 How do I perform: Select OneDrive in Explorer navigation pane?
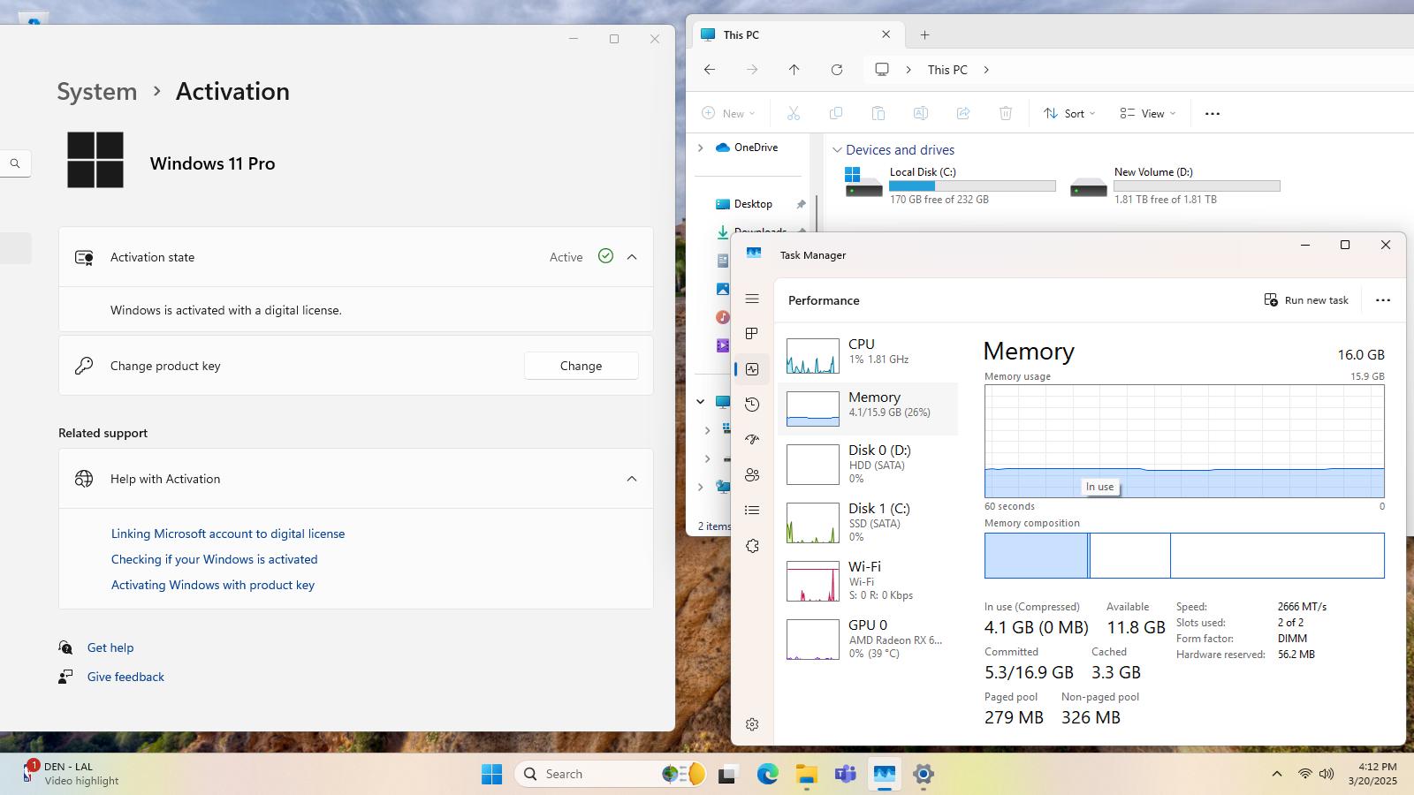748,148
